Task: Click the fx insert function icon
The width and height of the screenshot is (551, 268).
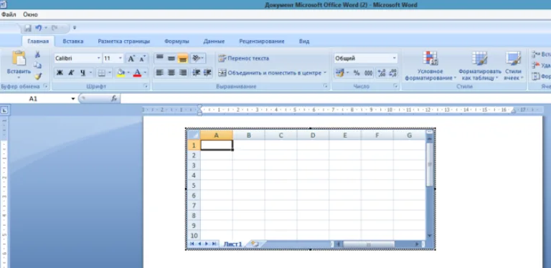Action: point(114,99)
